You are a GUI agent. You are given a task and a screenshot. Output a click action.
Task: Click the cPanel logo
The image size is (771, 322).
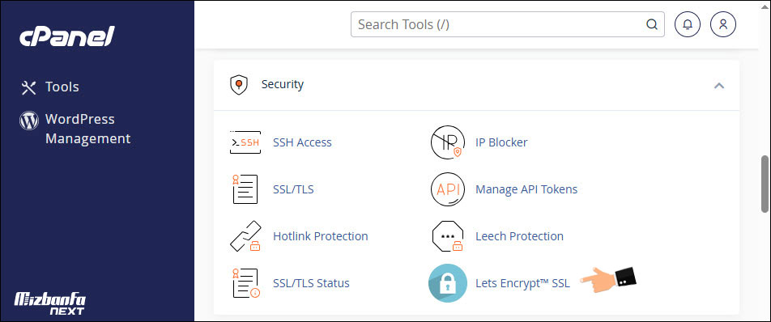(67, 36)
